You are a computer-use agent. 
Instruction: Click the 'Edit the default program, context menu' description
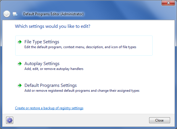point(80,47)
